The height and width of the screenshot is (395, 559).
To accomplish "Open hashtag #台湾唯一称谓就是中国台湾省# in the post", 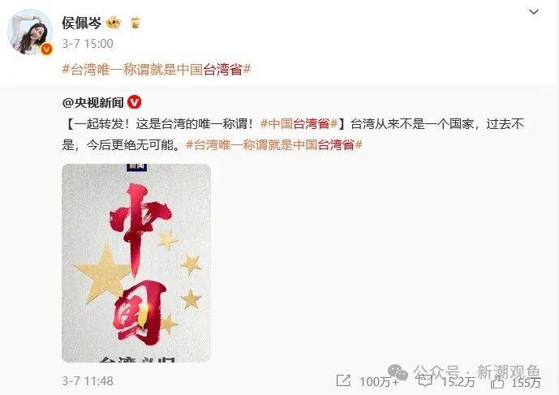I will pos(157,69).
